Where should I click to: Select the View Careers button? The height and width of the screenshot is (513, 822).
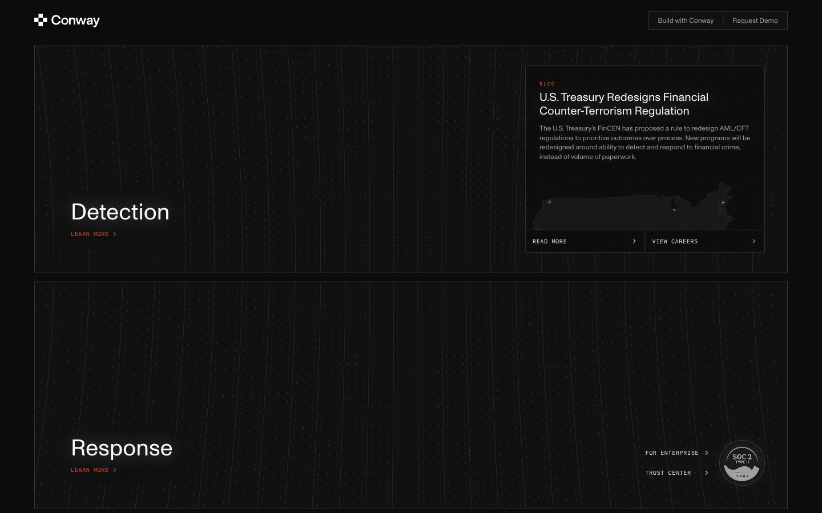704,241
